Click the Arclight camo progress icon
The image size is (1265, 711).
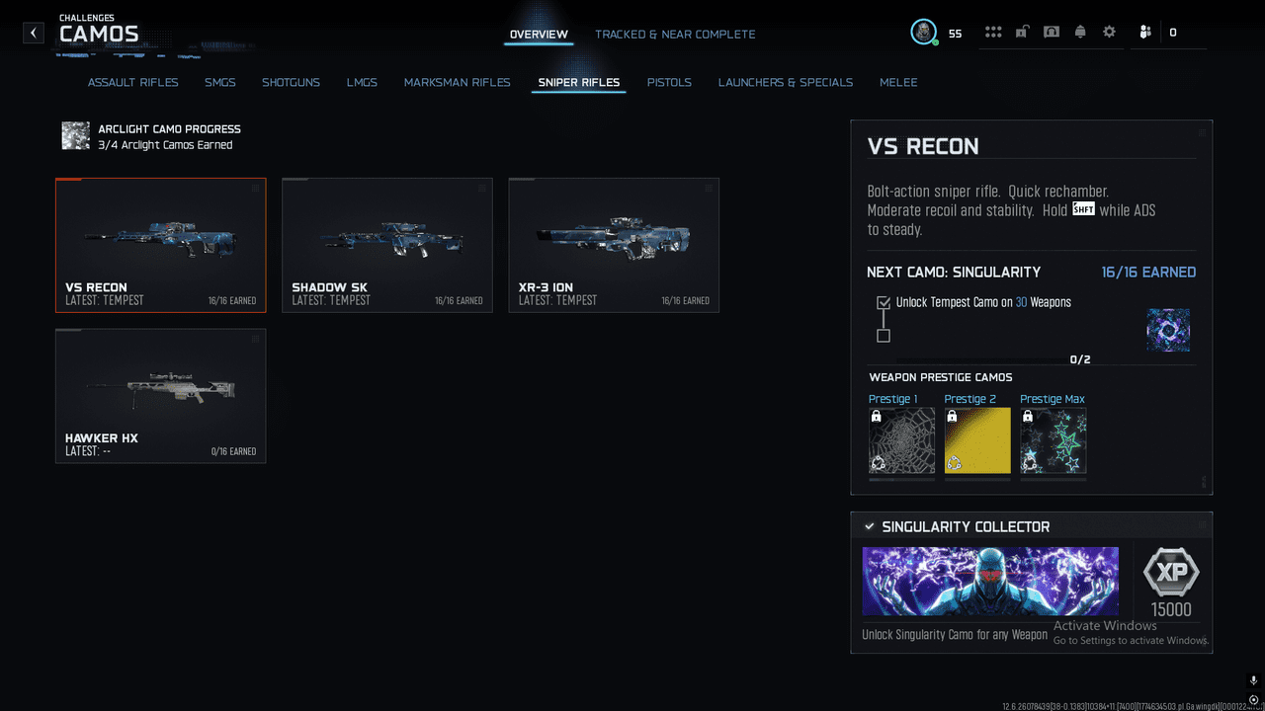click(75, 136)
